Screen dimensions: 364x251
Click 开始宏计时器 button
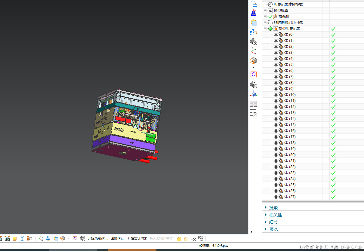(x=137, y=238)
